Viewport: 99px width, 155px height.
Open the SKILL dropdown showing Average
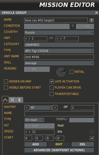(x=59, y=63)
